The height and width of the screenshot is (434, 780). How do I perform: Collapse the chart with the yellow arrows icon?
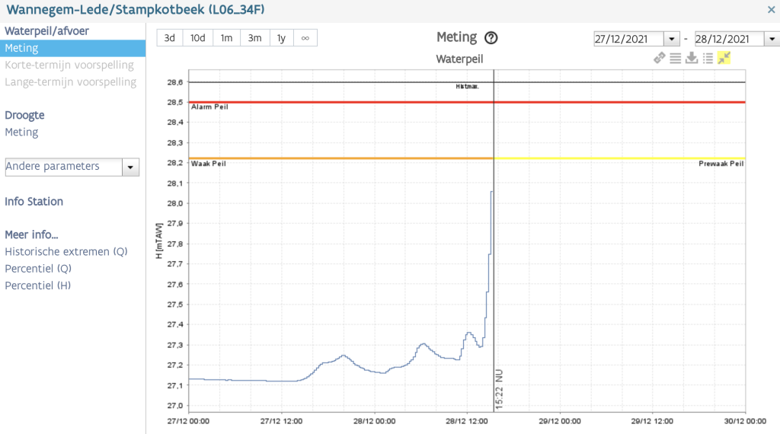(x=724, y=58)
